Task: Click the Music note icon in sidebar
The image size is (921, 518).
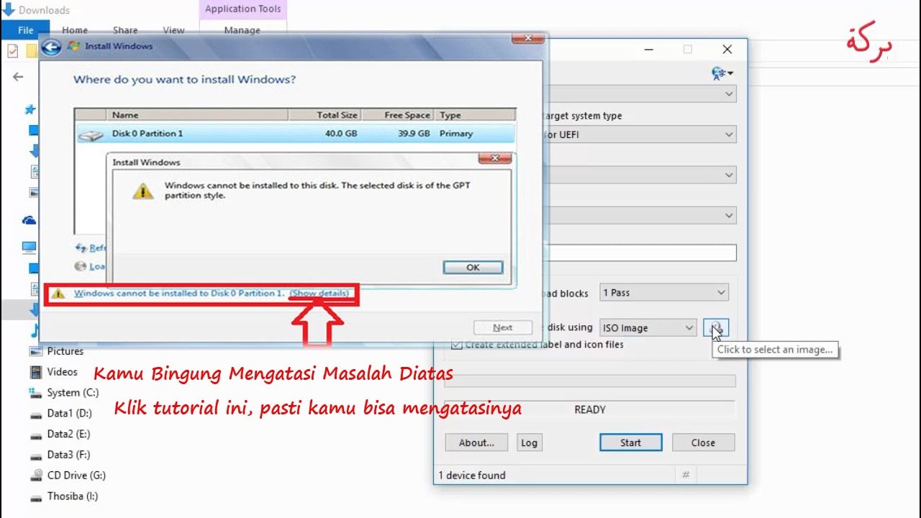Action: [34, 331]
